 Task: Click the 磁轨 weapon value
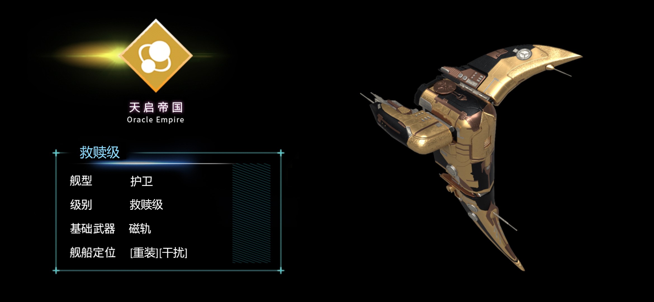[x=140, y=229]
